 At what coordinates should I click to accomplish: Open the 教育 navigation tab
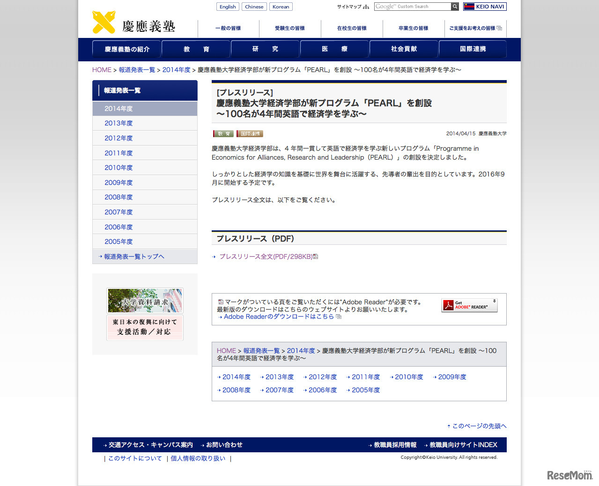[195, 49]
